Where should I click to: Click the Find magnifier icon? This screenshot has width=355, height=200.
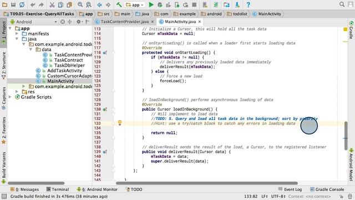pos(80,4)
